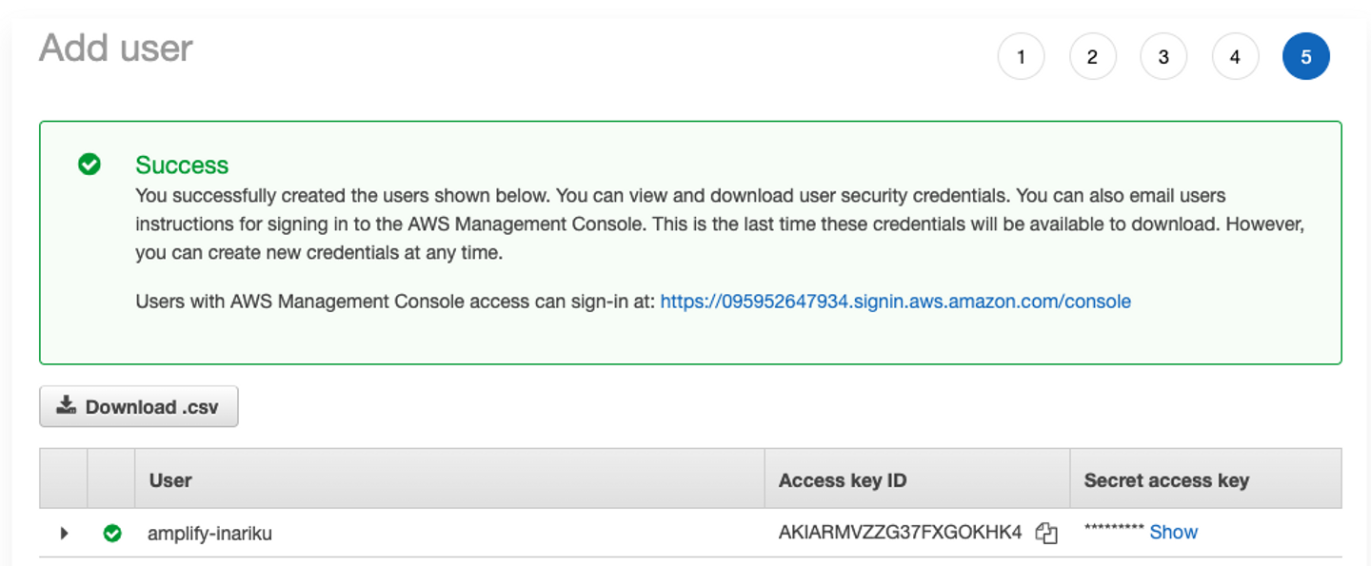Viewport: 1371px width, 566px height.
Task: Download the credentials .csv file
Action: click(139, 407)
